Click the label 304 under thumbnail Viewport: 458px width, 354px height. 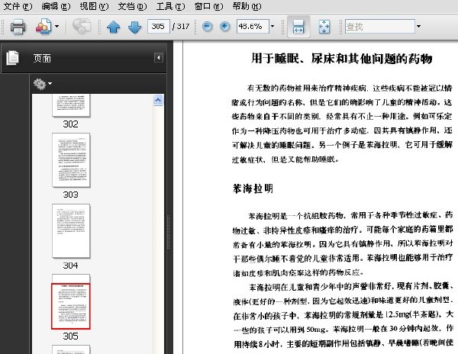point(71,265)
